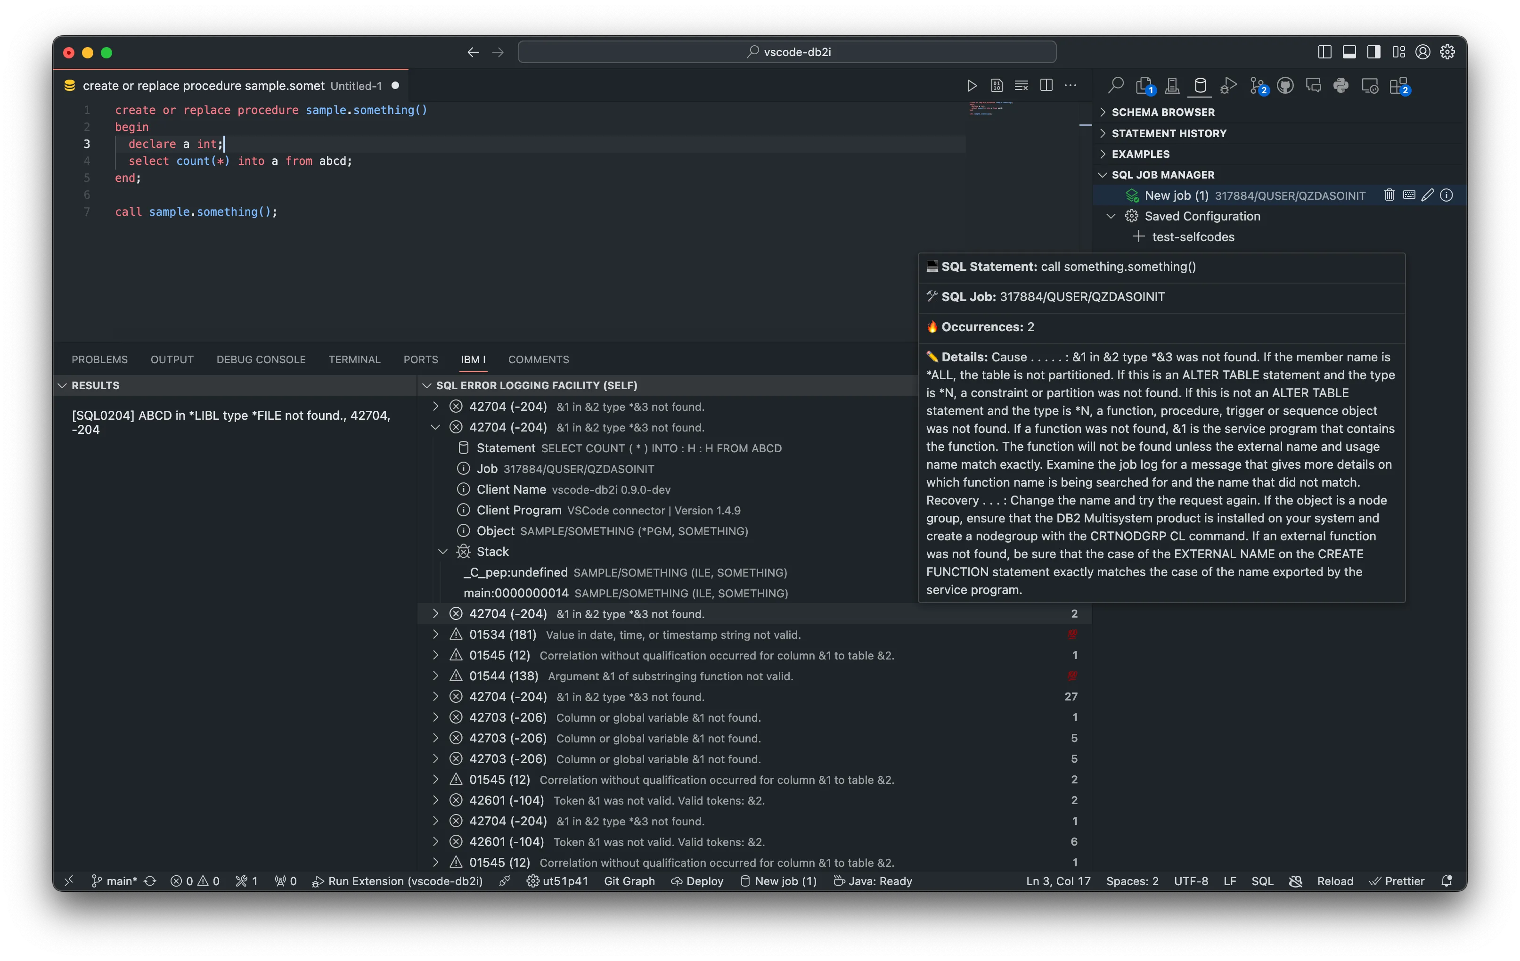Open the IBM i server view icon
The height and width of the screenshot is (961, 1520).
pos(1172,85)
